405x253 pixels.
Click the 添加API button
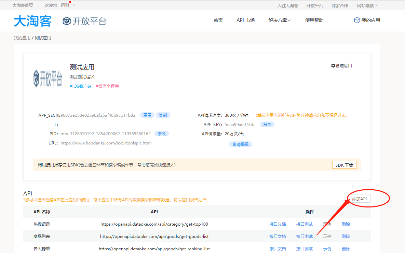coord(359,199)
